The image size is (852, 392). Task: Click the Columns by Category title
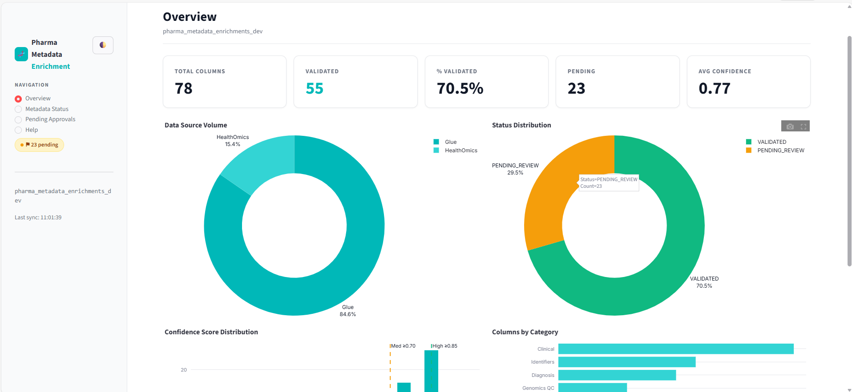pos(525,332)
